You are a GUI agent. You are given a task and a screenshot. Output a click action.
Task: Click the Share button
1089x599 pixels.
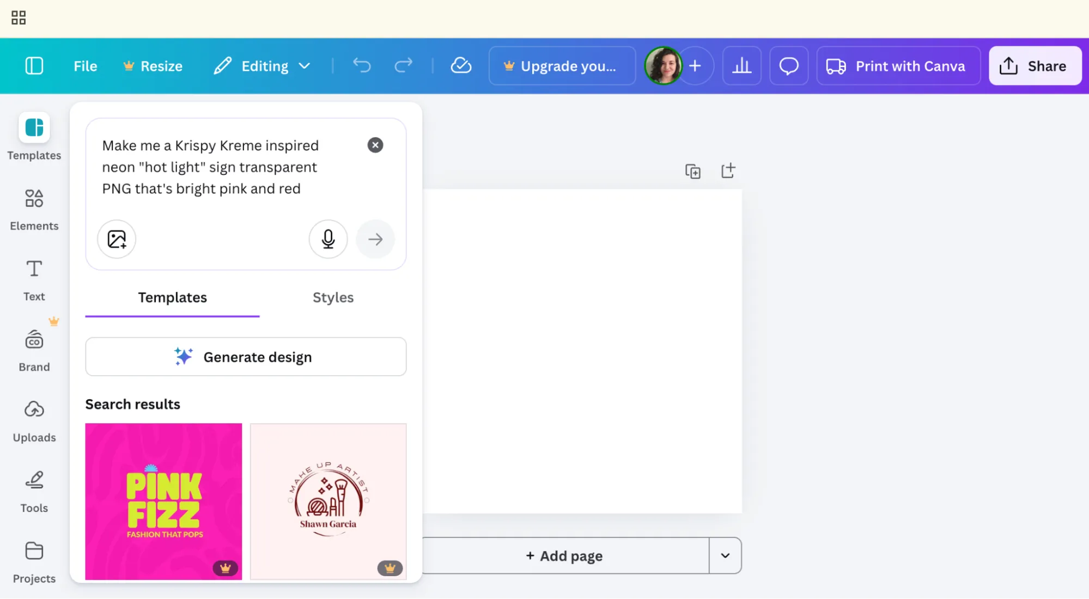click(1035, 66)
